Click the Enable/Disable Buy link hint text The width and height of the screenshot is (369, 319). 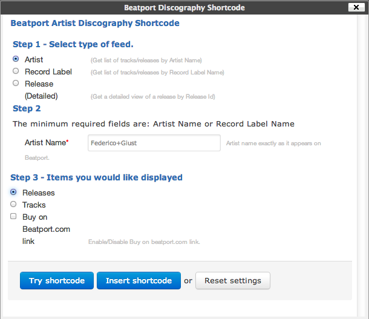pos(144,242)
